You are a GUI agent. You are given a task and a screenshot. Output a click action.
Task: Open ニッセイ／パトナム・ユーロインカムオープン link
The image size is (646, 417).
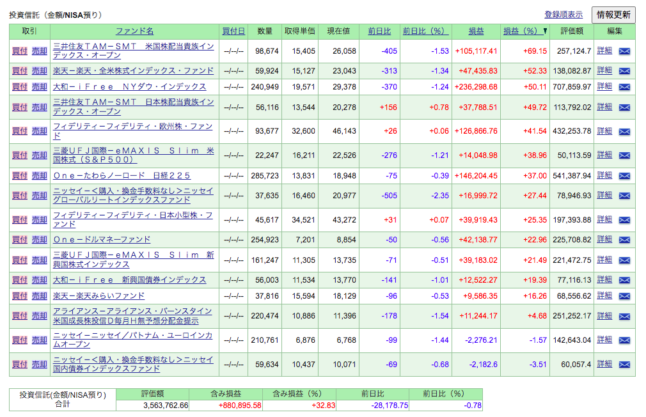(132, 340)
